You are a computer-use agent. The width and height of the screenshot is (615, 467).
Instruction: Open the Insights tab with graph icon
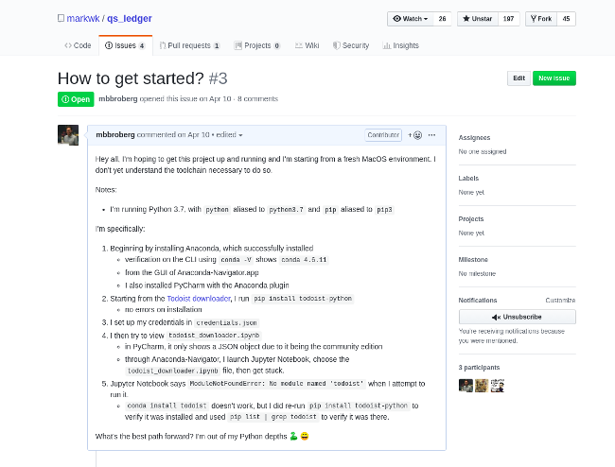coord(401,45)
